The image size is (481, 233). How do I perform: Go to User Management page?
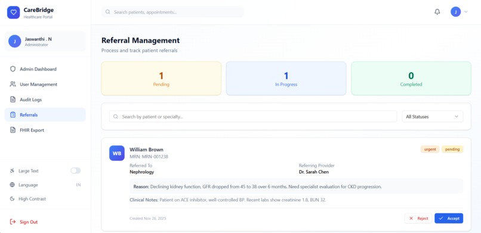coord(45,84)
